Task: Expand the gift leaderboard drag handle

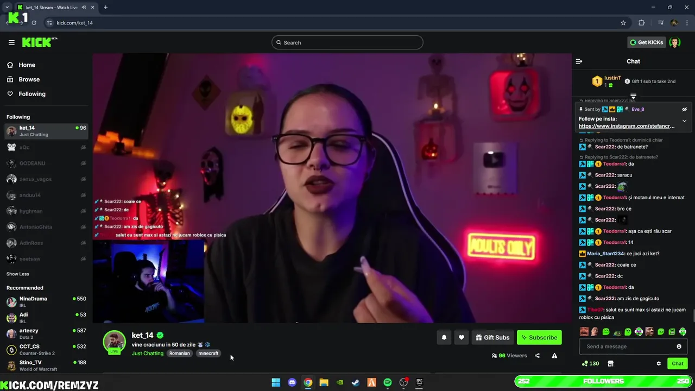Action: pyautogui.click(x=633, y=96)
